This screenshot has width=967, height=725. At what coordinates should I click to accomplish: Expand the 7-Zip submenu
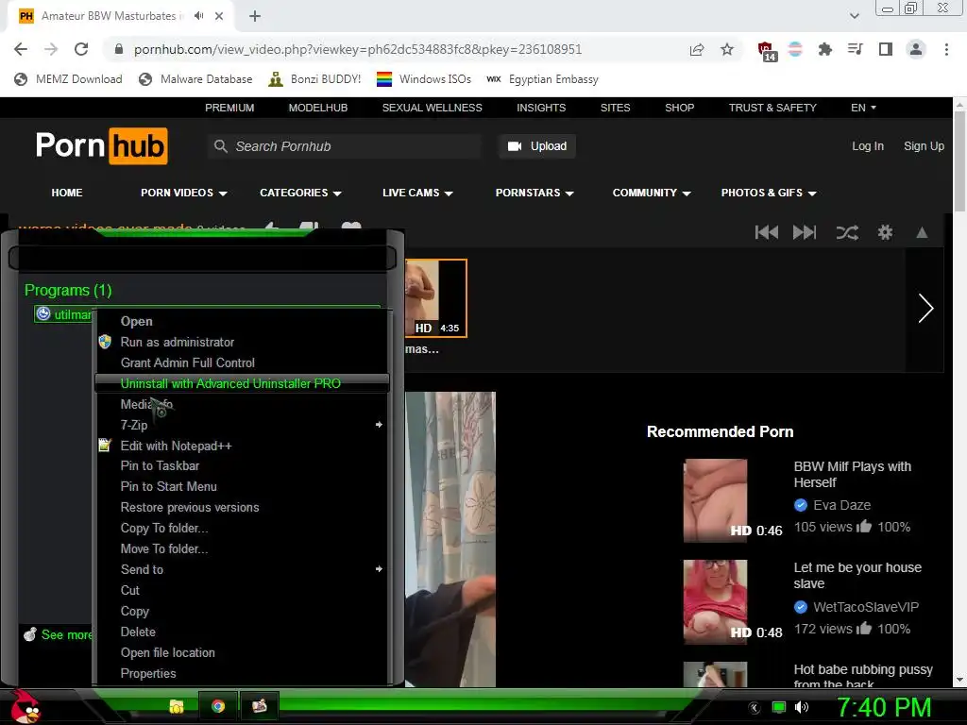point(242,425)
